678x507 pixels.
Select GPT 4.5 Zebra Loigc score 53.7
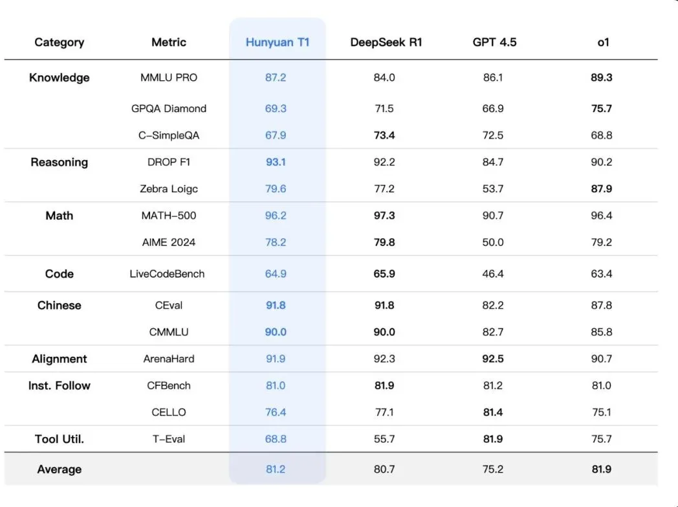493,189
